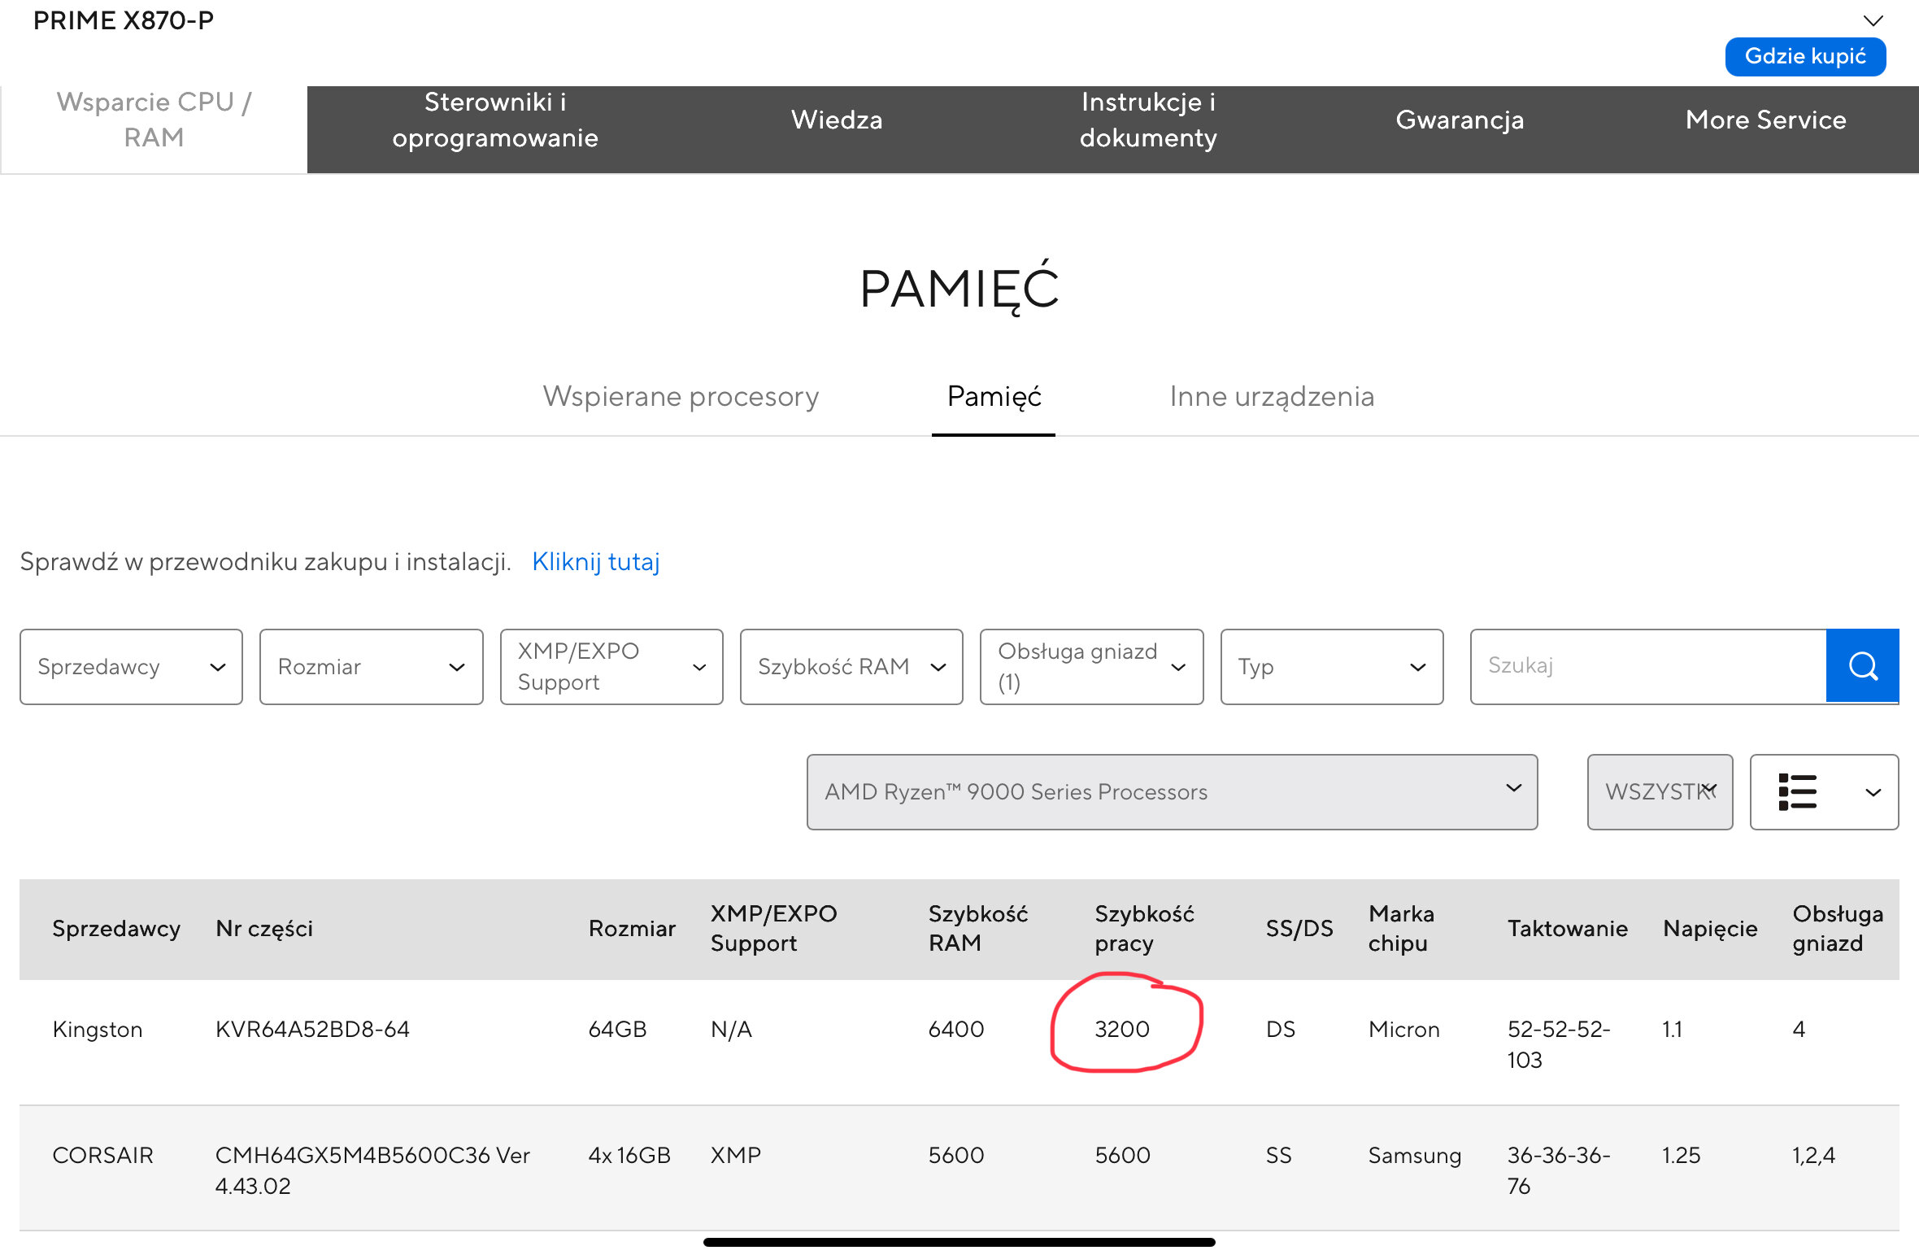Click the Rozmiar column header
The width and height of the screenshot is (1919, 1259).
tap(632, 928)
